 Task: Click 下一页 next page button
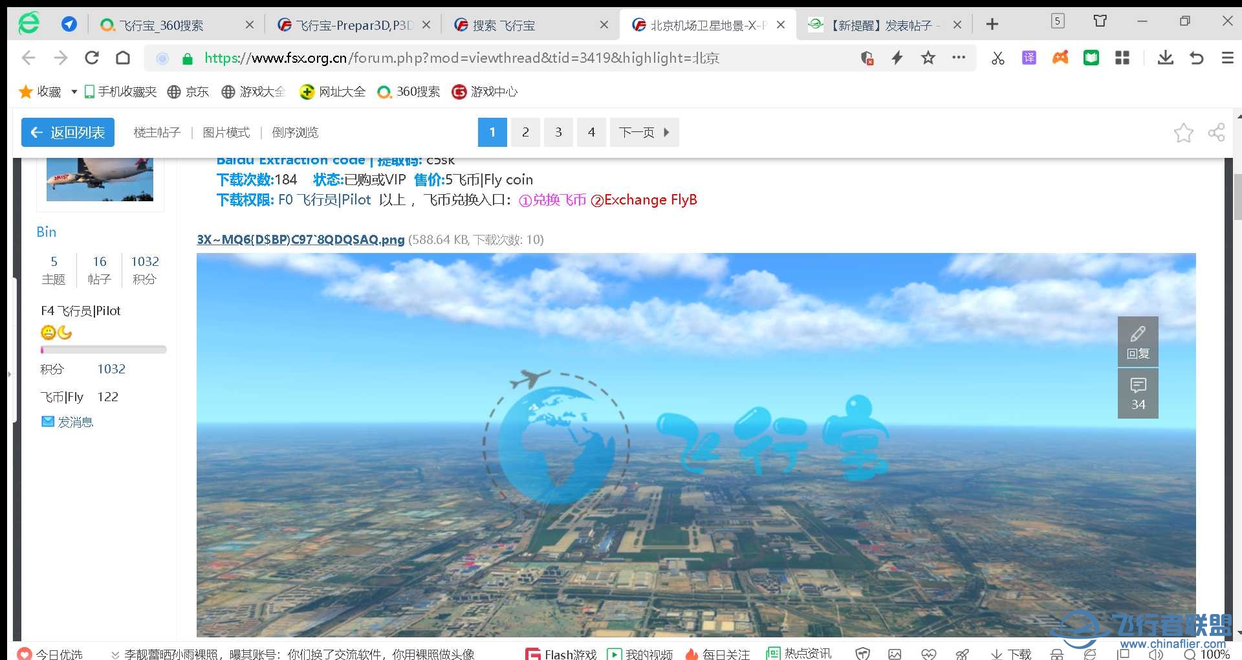point(644,132)
